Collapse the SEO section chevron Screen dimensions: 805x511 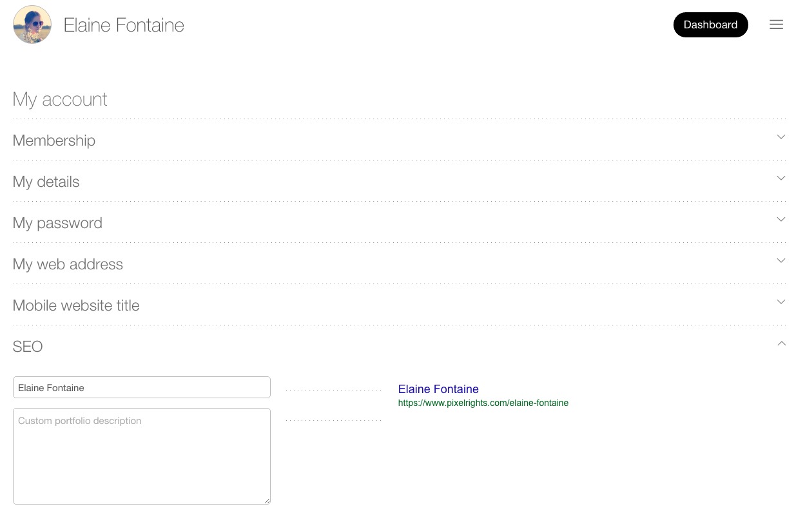781,343
